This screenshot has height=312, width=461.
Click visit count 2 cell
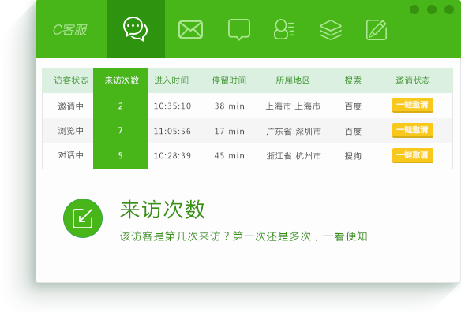(121, 106)
